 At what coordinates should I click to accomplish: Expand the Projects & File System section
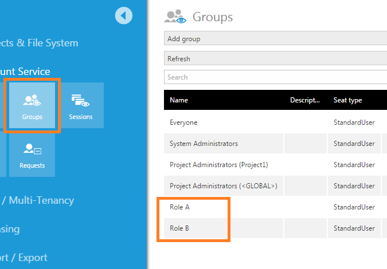click(x=39, y=43)
